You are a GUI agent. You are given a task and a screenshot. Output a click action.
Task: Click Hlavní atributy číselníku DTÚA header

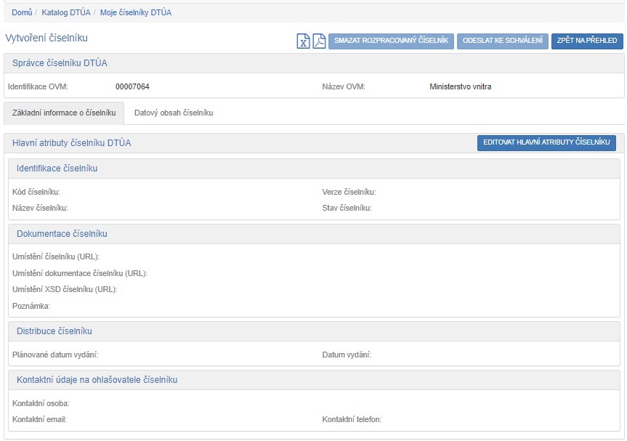[72, 143]
